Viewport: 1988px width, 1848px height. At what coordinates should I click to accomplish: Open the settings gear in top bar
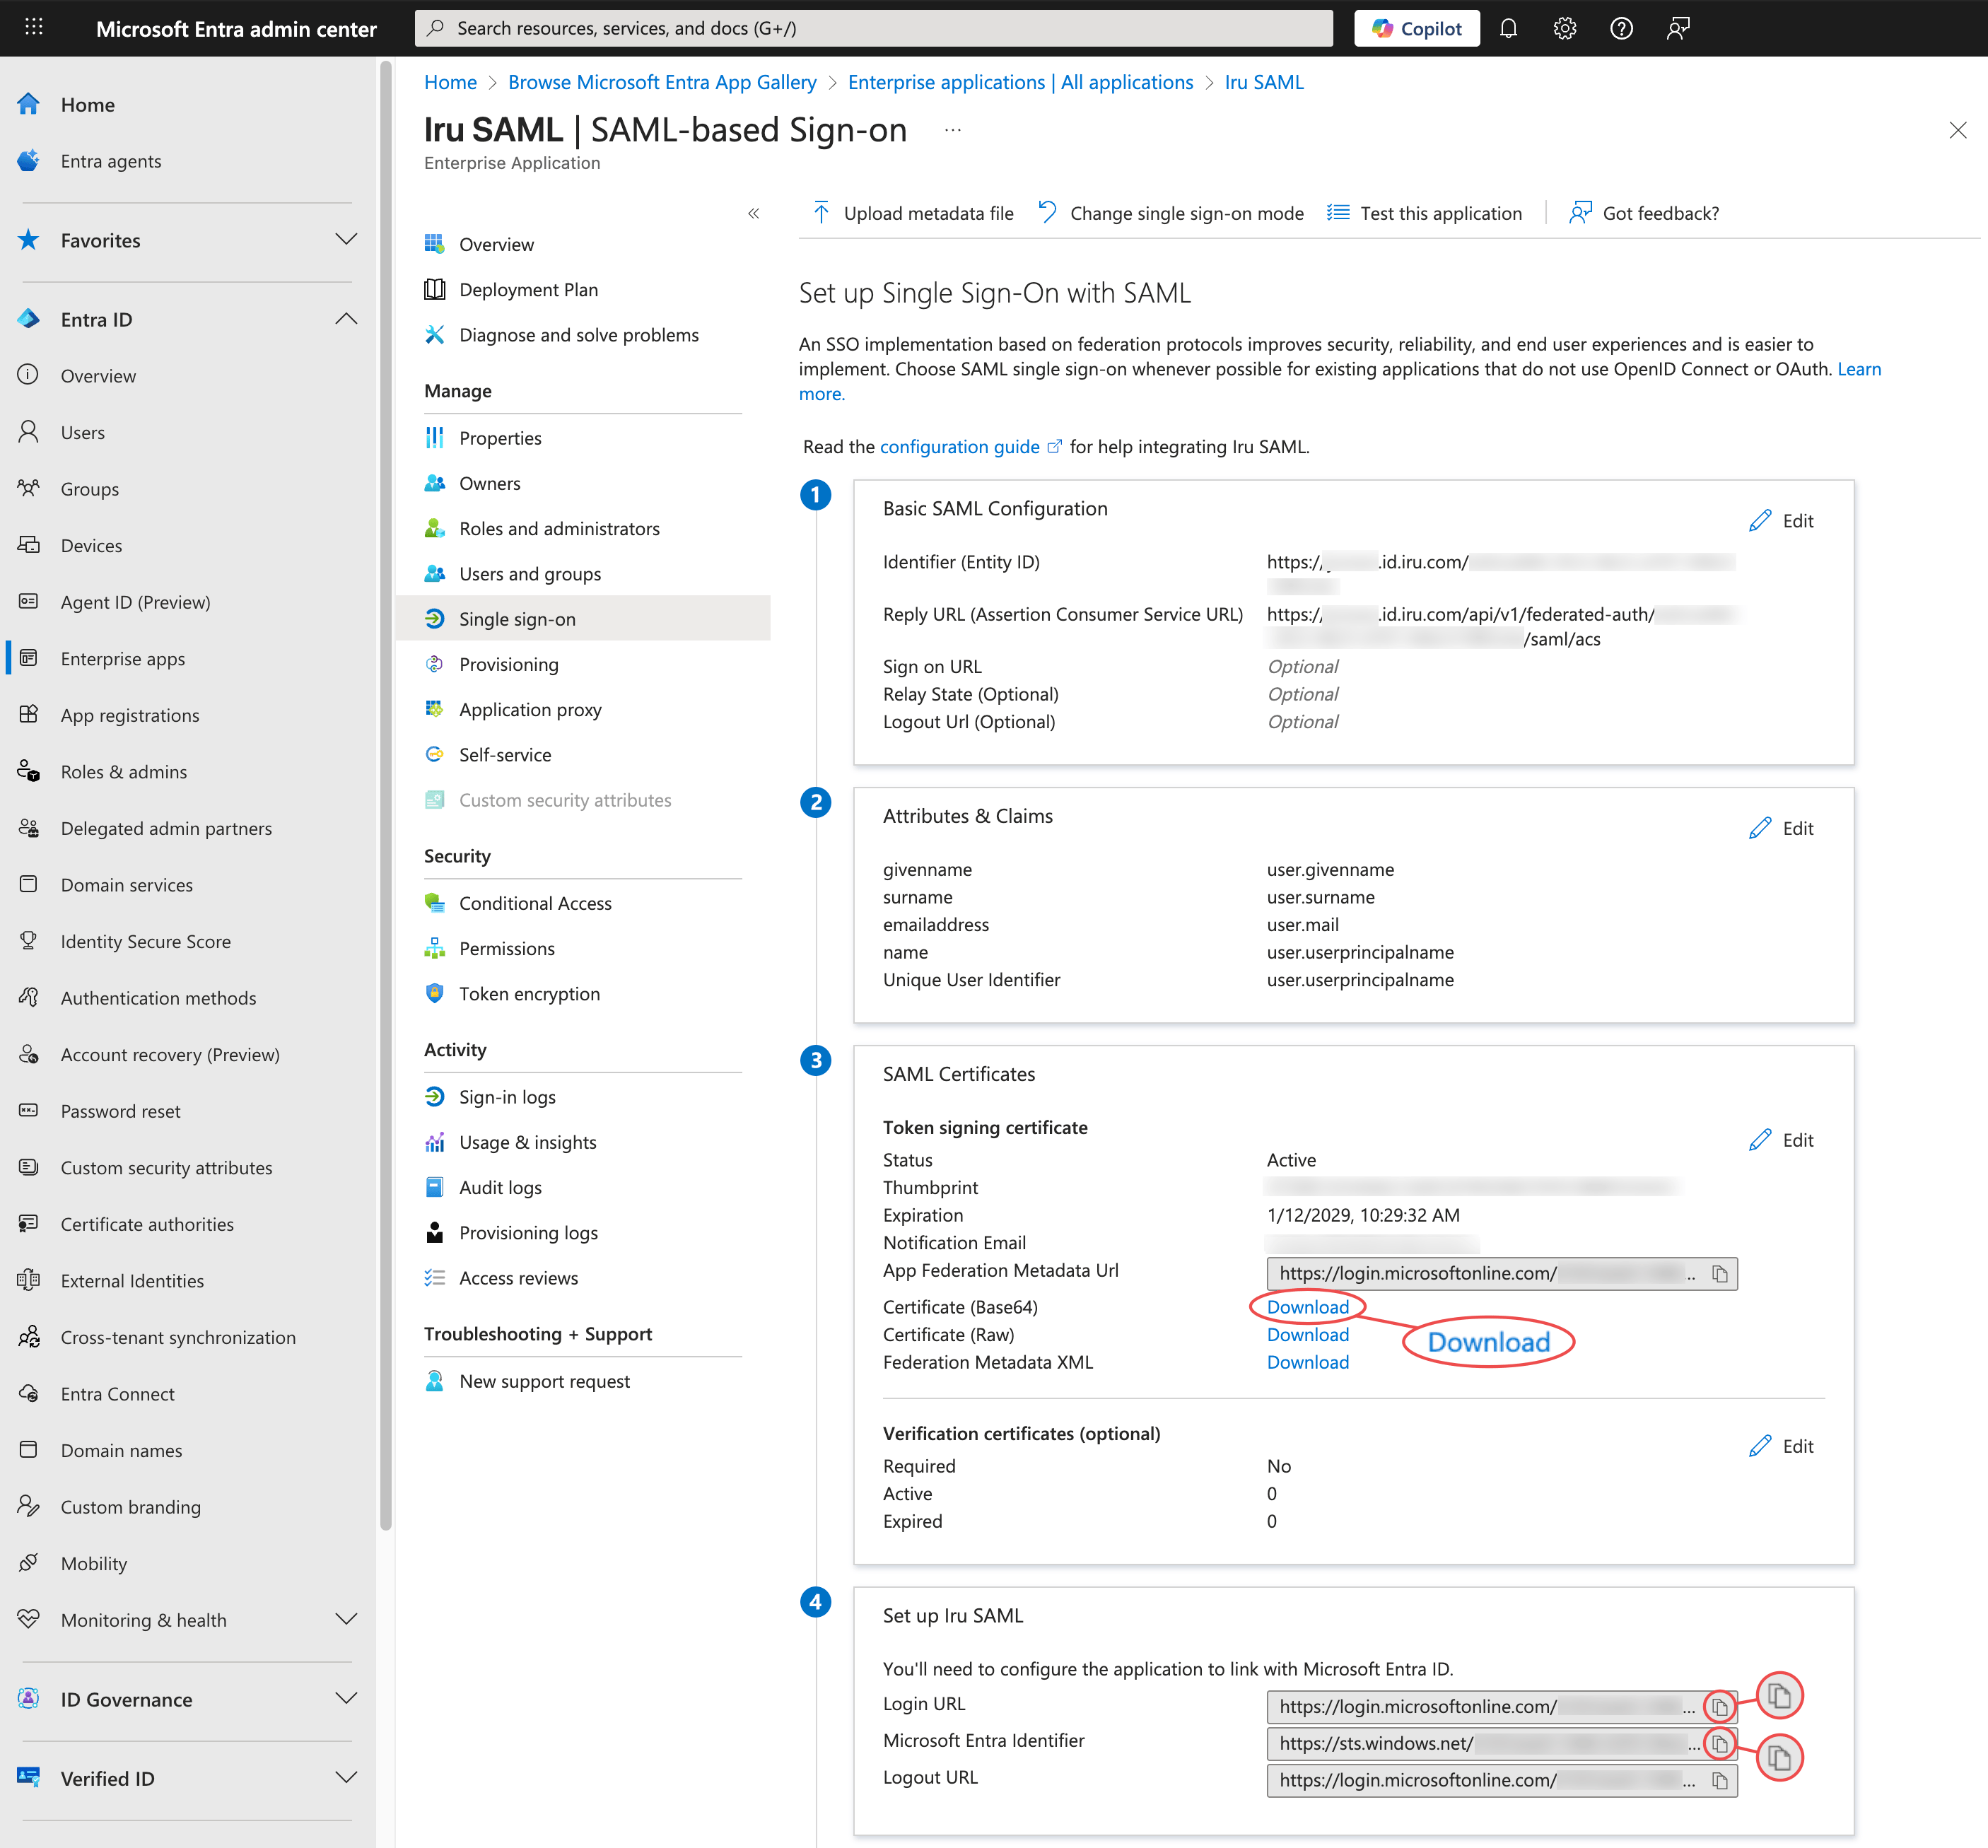coord(1565,28)
